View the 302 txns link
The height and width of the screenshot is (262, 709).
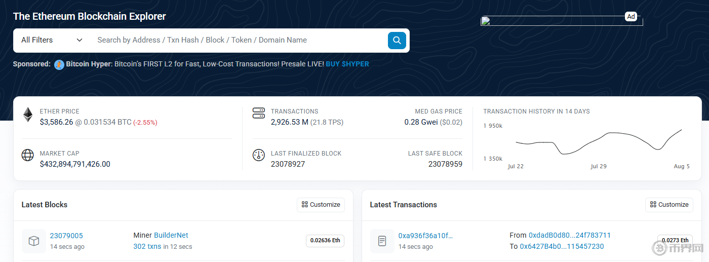(147, 247)
